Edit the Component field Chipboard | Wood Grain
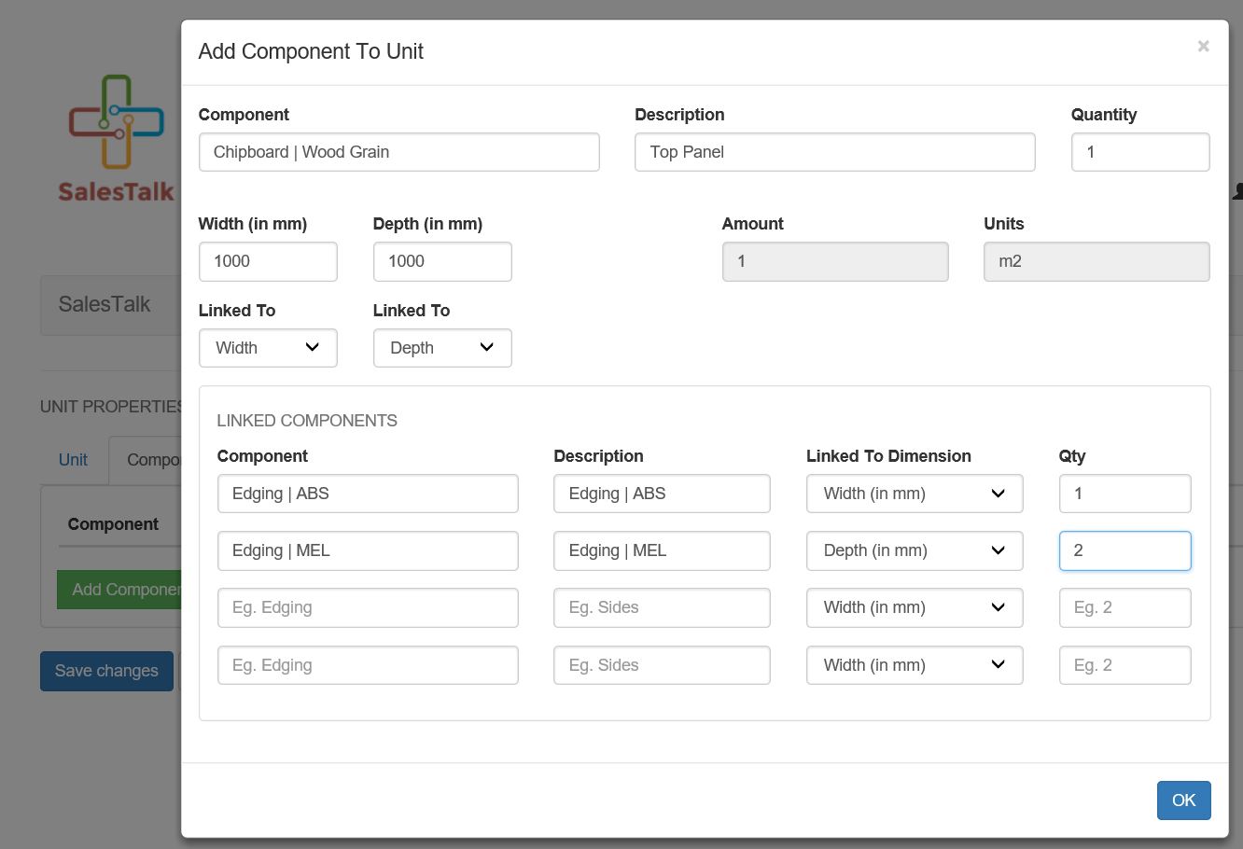Viewport: 1243px width, 849px height. click(398, 152)
